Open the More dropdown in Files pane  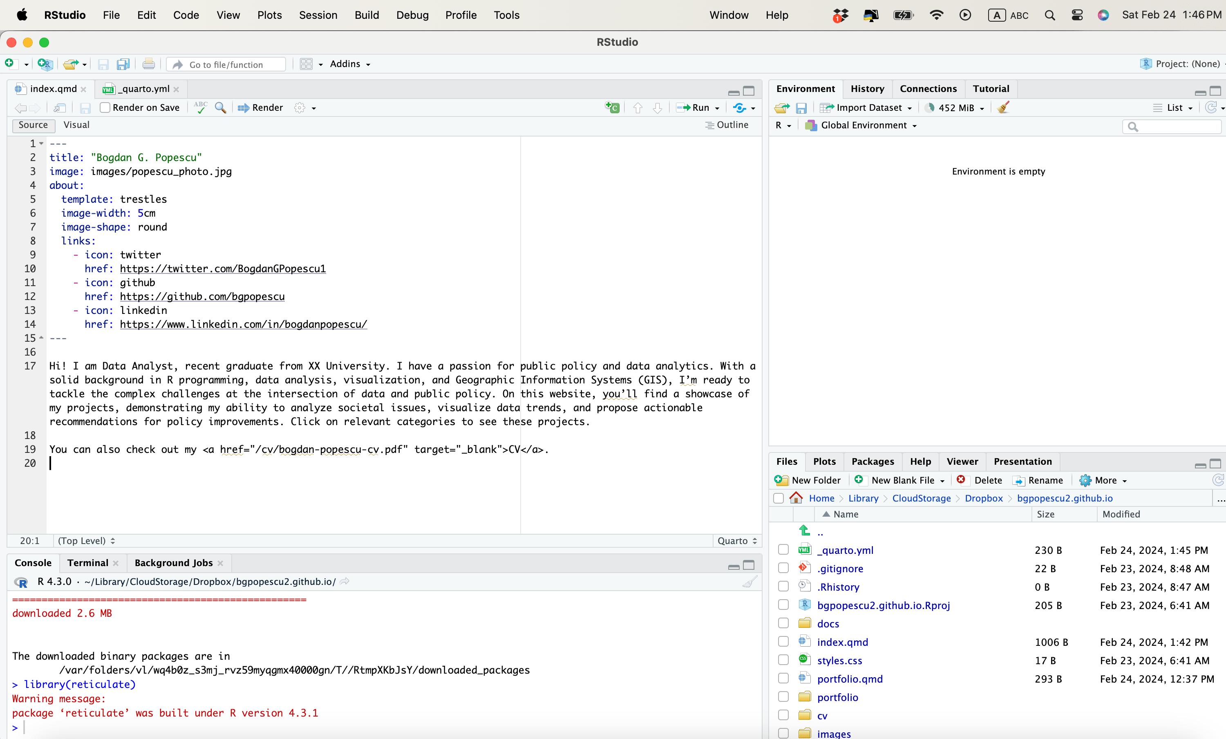[1104, 480]
